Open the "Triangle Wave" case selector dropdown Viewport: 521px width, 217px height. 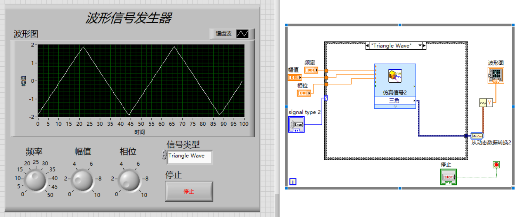[x=420, y=45]
